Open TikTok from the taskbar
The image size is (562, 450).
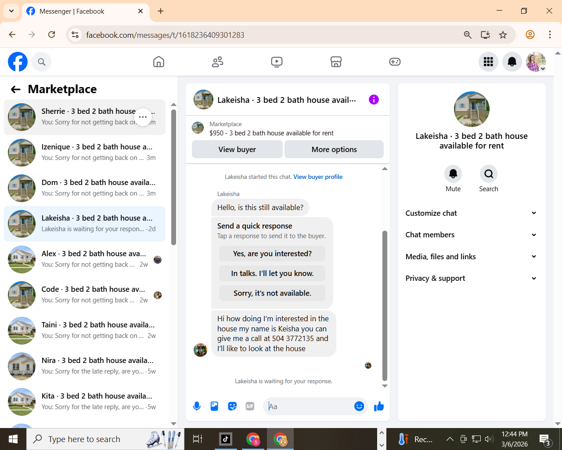click(226, 439)
